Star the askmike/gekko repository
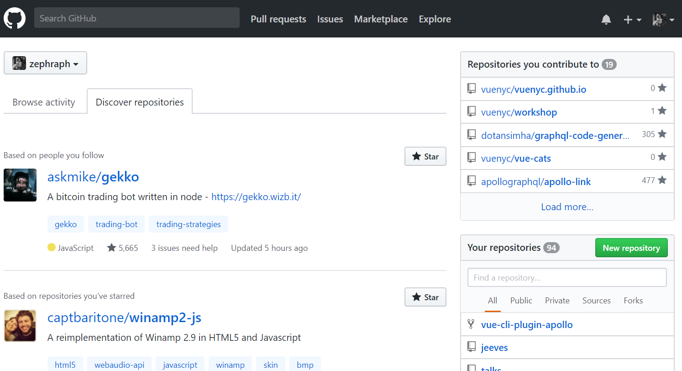This screenshot has width=682, height=371. [x=425, y=156]
